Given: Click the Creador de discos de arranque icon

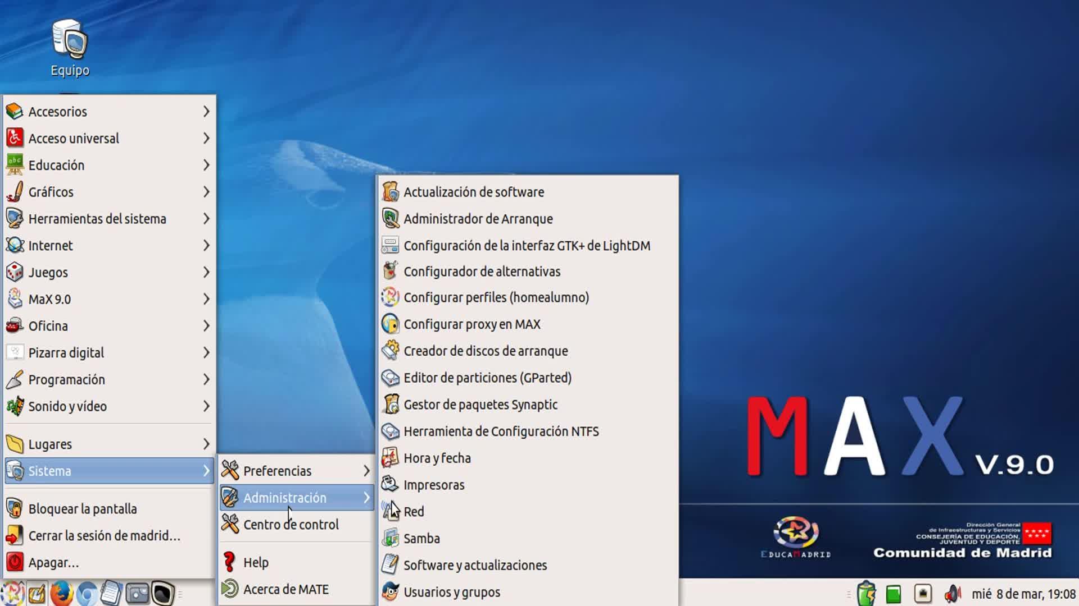Looking at the screenshot, I should 390,351.
